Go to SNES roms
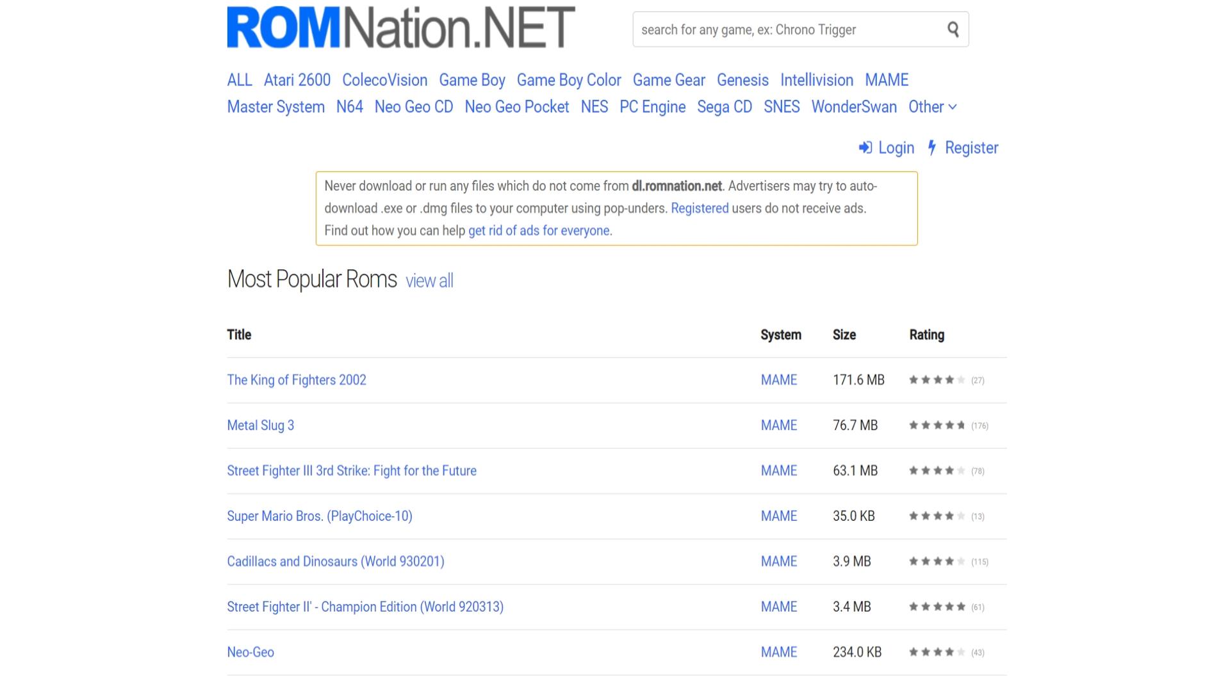This screenshot has height=691, width=1230. tap(782, 107)
